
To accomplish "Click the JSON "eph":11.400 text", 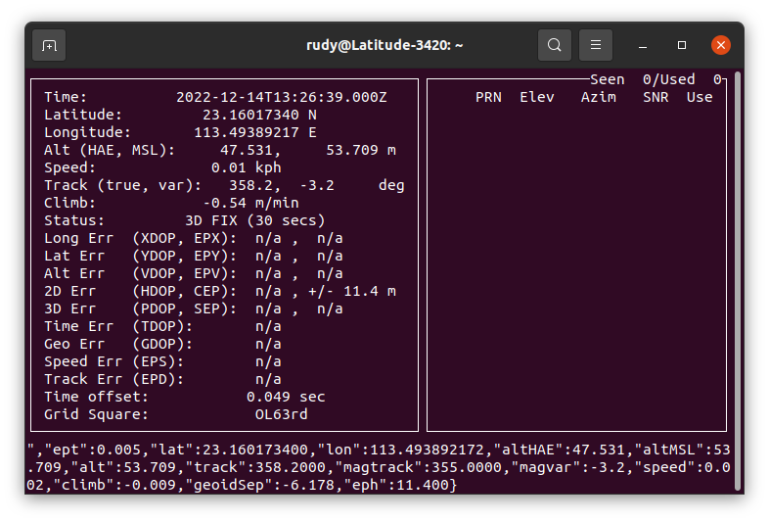I will 395,485.
